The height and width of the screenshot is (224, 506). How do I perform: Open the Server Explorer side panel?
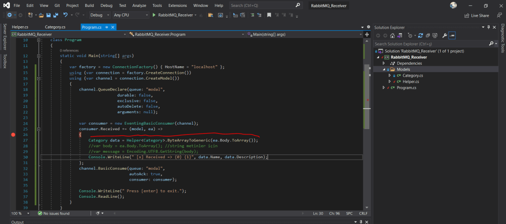click(x=5, y=37)
